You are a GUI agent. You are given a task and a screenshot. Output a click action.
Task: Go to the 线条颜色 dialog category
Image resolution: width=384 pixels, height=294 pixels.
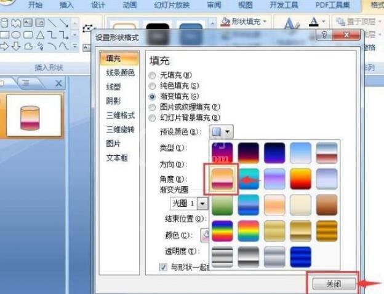tap(119, 72)
